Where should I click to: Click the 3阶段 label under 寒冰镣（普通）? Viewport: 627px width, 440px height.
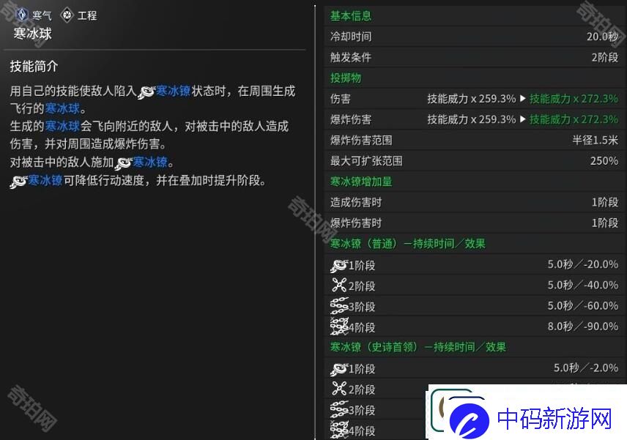tap(362, 307)
